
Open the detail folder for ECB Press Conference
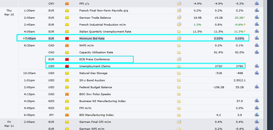coord(179,59)
